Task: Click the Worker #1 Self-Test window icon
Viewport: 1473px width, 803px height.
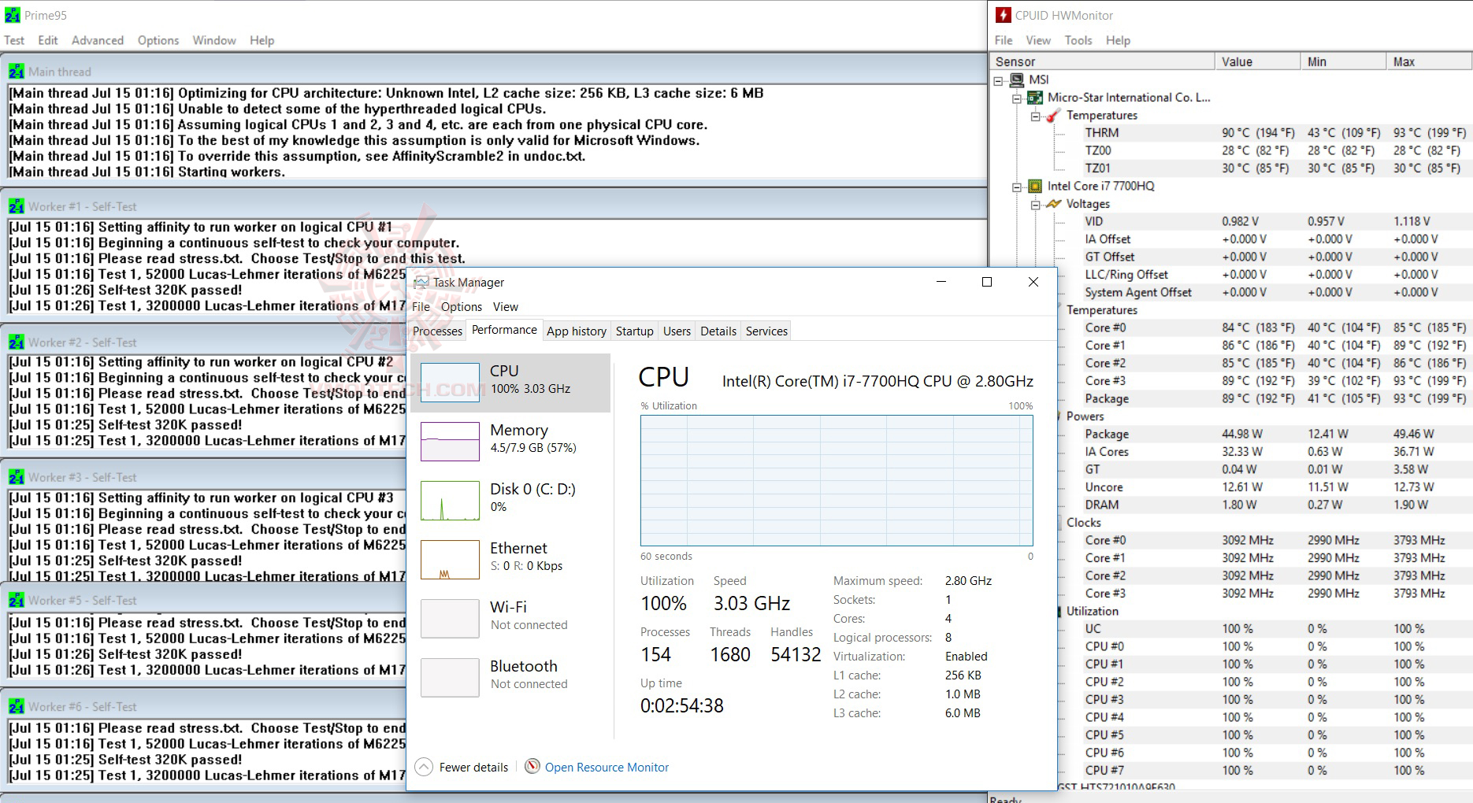Action: pos(17,206)
